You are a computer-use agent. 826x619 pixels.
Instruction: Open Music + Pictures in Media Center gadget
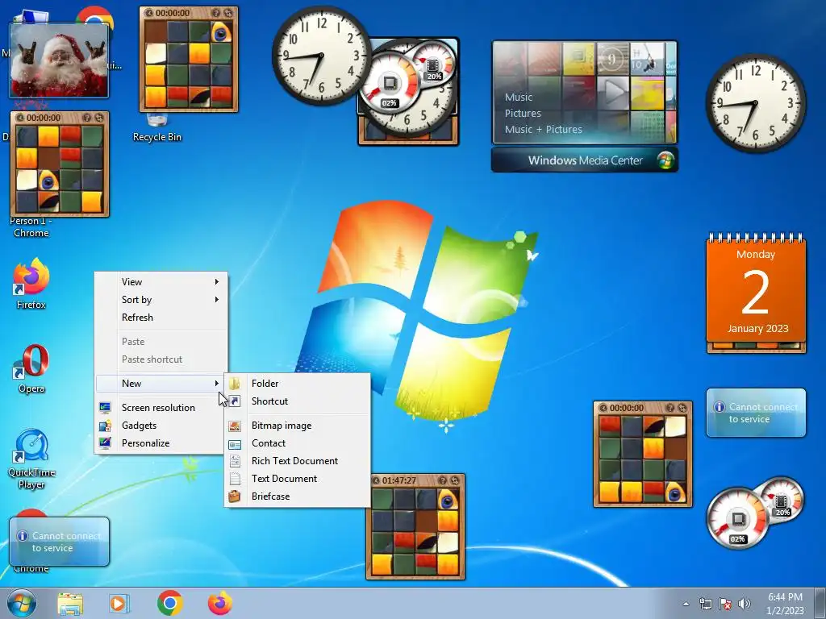[x=543, y=129]
